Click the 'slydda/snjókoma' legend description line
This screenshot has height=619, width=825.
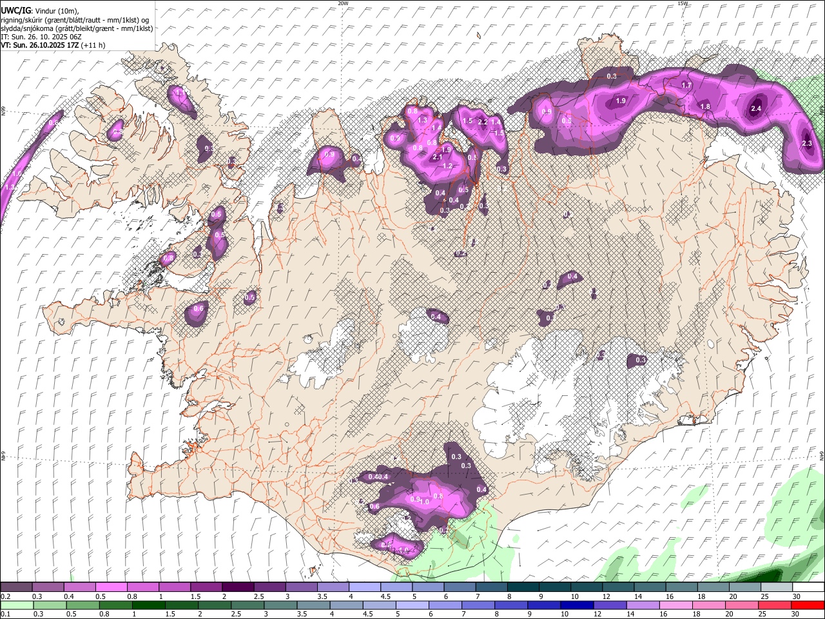pos(77,28)
